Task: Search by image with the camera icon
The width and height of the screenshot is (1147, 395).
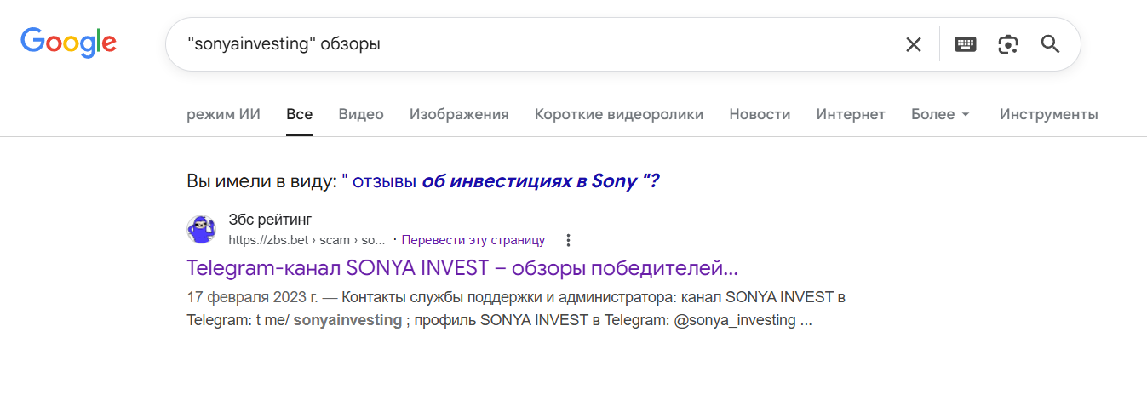Action: (1008, 44)
